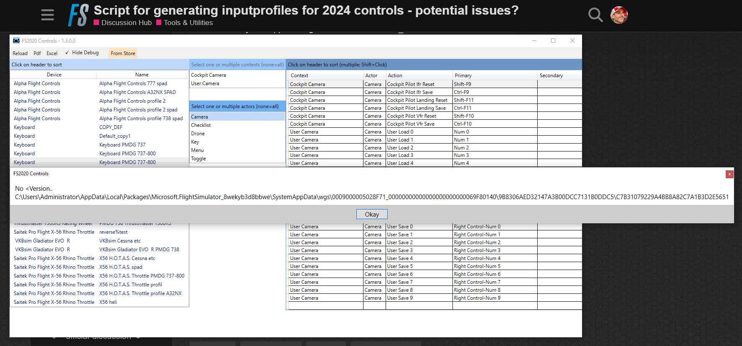This screenshot has width=742, height=346.
Task: Select the Key actor
Action: click(237, 142)
